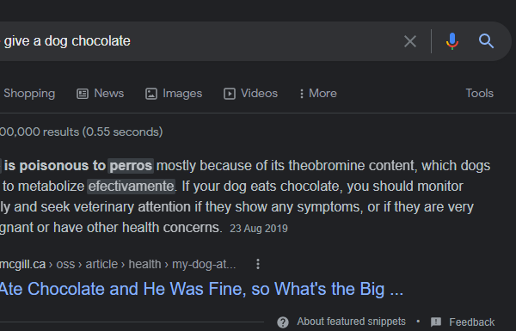Viewport: 516px width, 331px height.
Task: Click the highlighted word 'perros' in the snippet
Action: 131,165
